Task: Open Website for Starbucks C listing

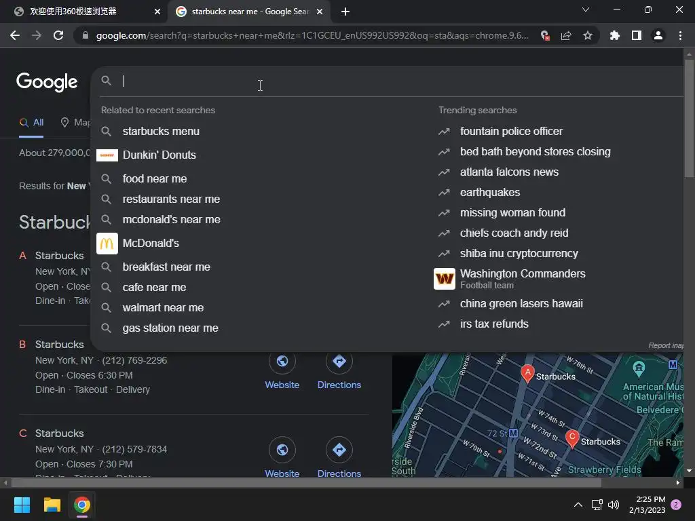Action: tap(282, 458)
